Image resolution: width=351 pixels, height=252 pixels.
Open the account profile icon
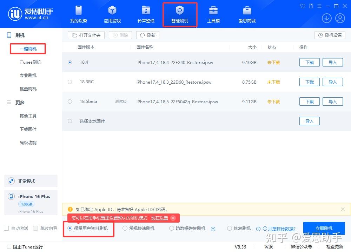coord(340,18)
